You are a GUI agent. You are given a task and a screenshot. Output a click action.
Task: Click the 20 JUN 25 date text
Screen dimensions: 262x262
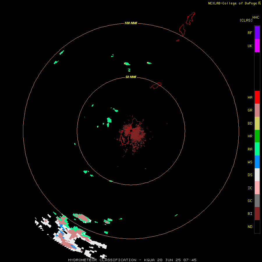169,260
